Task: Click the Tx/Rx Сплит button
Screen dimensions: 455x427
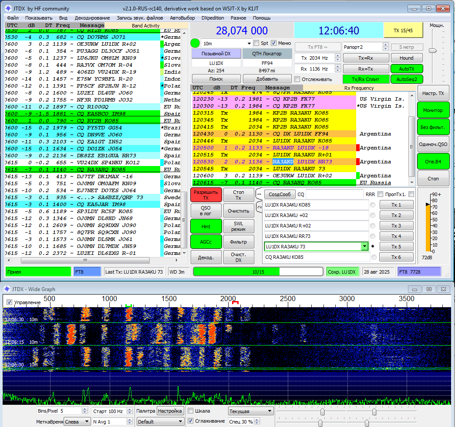Action: tap(365, 79)
